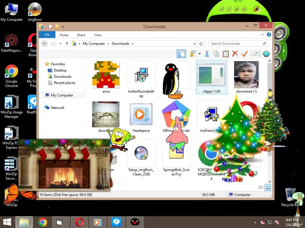Click the Up one level arrow
305x228 pixels.
[x=67, y=44]
